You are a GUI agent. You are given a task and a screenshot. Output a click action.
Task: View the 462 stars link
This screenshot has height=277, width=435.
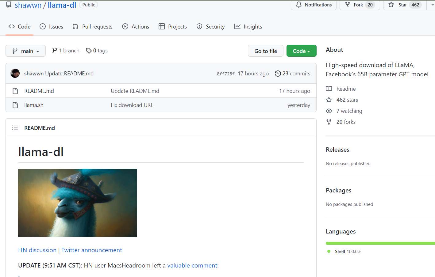pyautogui.click(x=347, y=100)
